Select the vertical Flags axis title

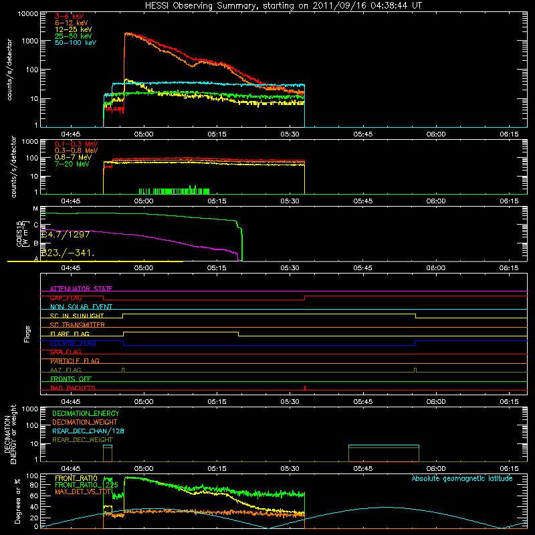27,334
